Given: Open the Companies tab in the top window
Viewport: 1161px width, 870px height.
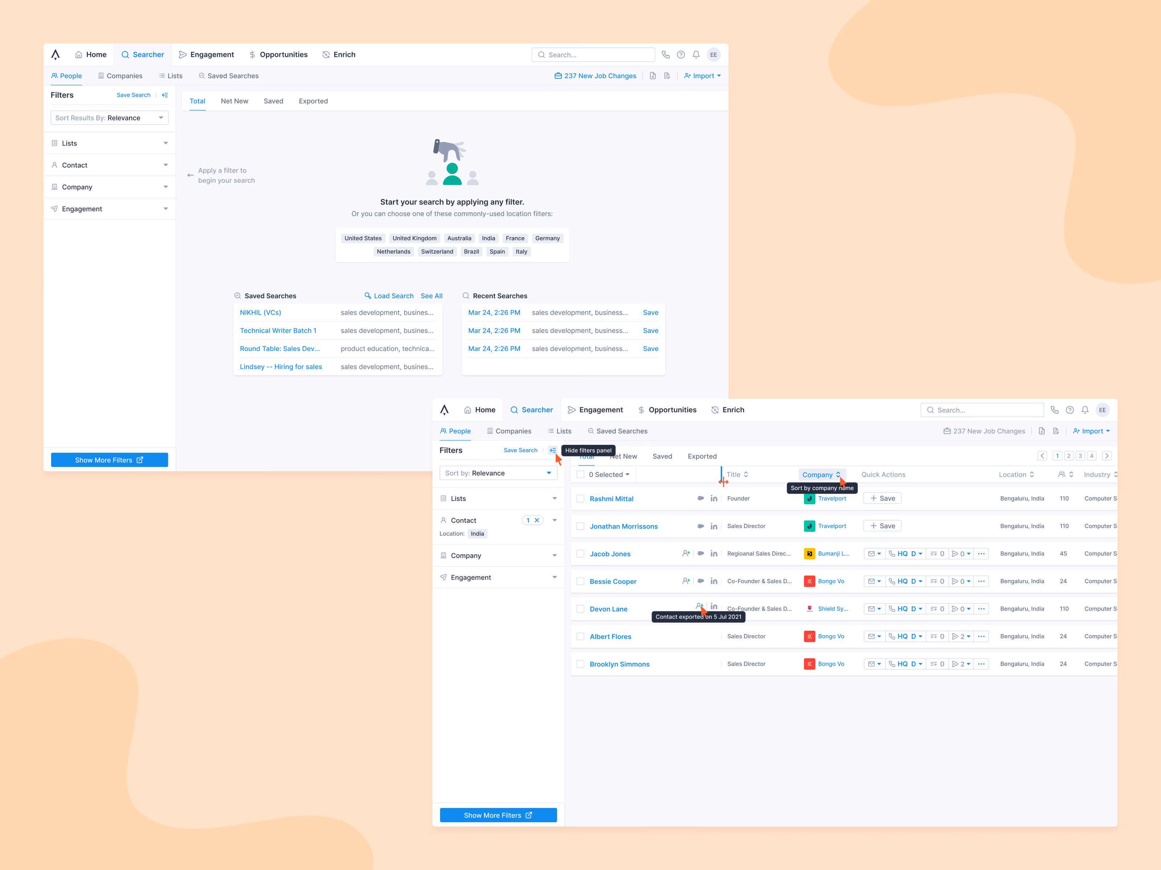Looking at the screenshot, I should click(120, 75).
